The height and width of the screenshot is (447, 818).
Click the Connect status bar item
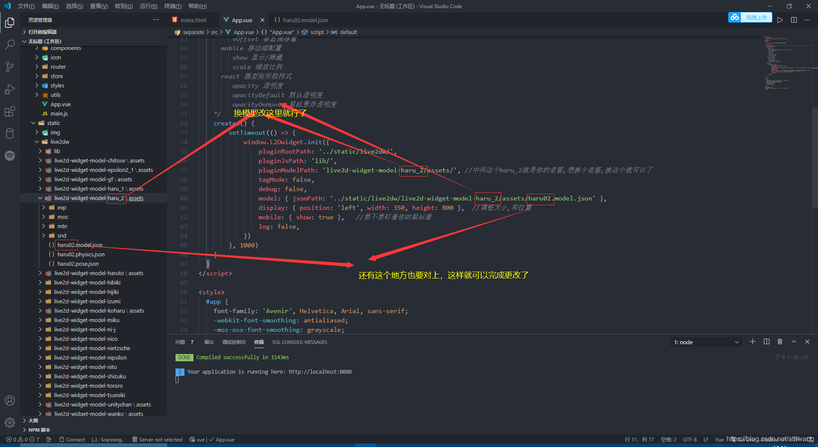pos(72,439)
